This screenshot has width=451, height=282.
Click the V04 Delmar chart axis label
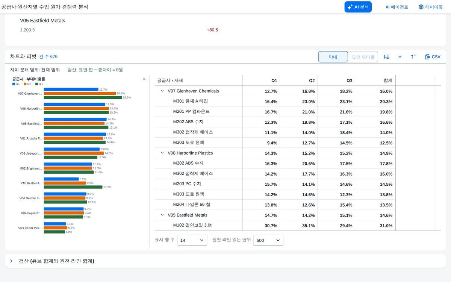(x=31, y=198)
